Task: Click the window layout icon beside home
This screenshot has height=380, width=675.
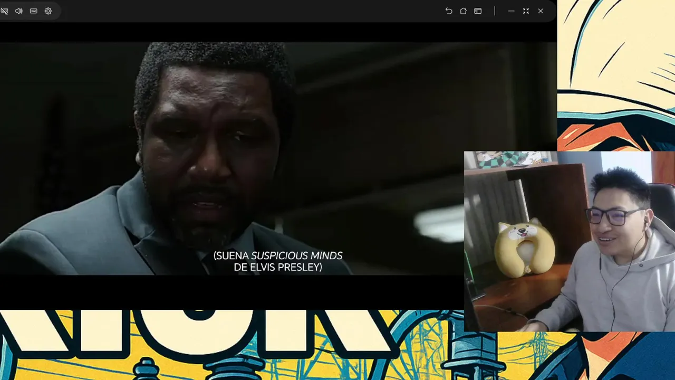Action: (478, 11)
